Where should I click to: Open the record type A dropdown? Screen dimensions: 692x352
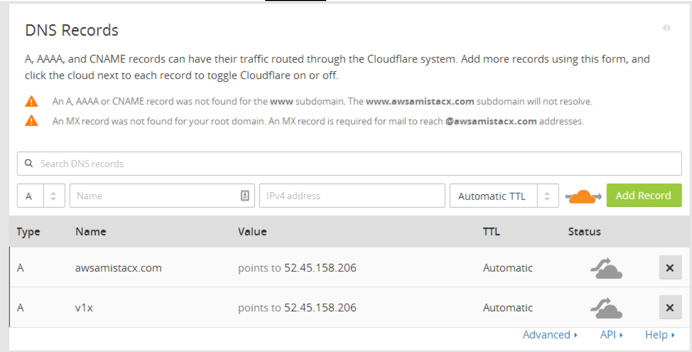[41, 196]
